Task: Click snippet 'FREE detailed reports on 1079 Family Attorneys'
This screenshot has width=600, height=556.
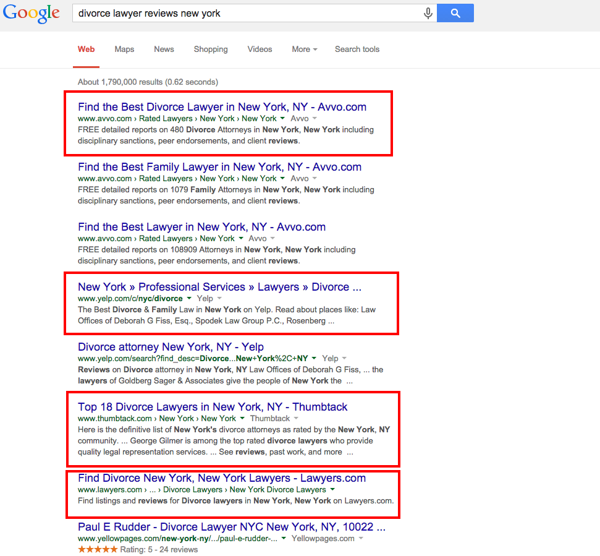Action: [x=226, y=195]
